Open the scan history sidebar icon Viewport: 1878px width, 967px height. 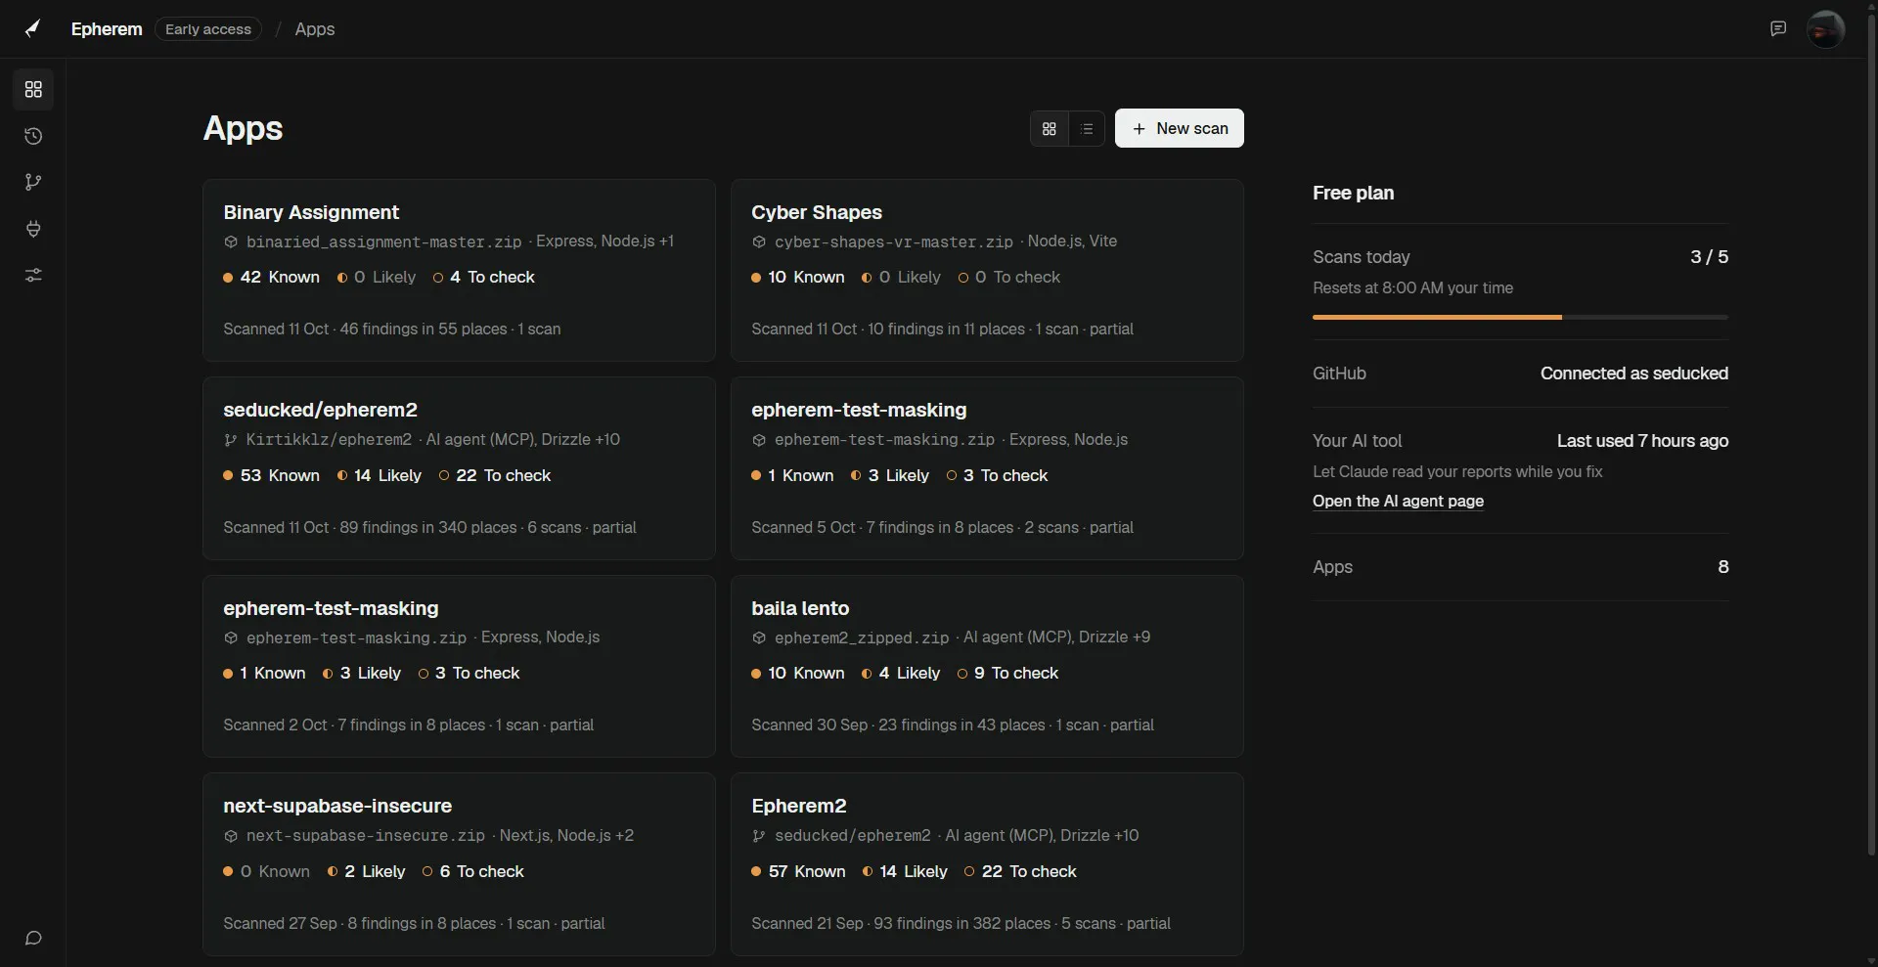[x=33, y=136]
